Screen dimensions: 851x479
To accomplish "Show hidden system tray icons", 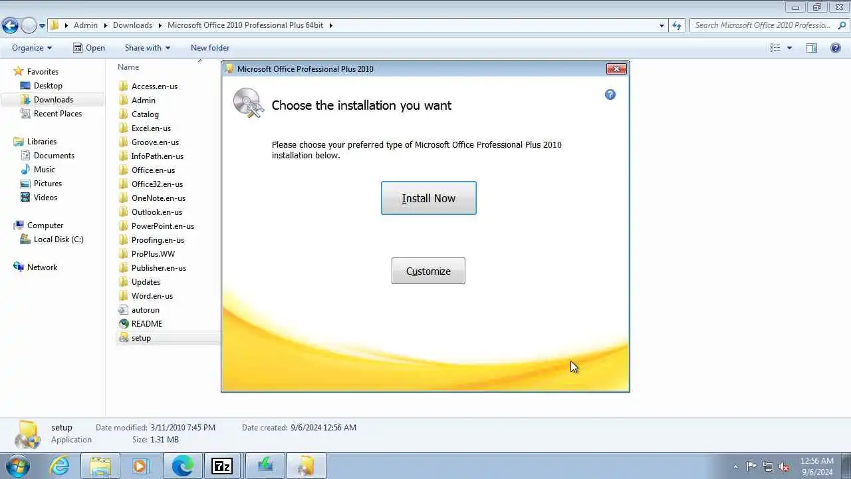I will coord(735,466).
